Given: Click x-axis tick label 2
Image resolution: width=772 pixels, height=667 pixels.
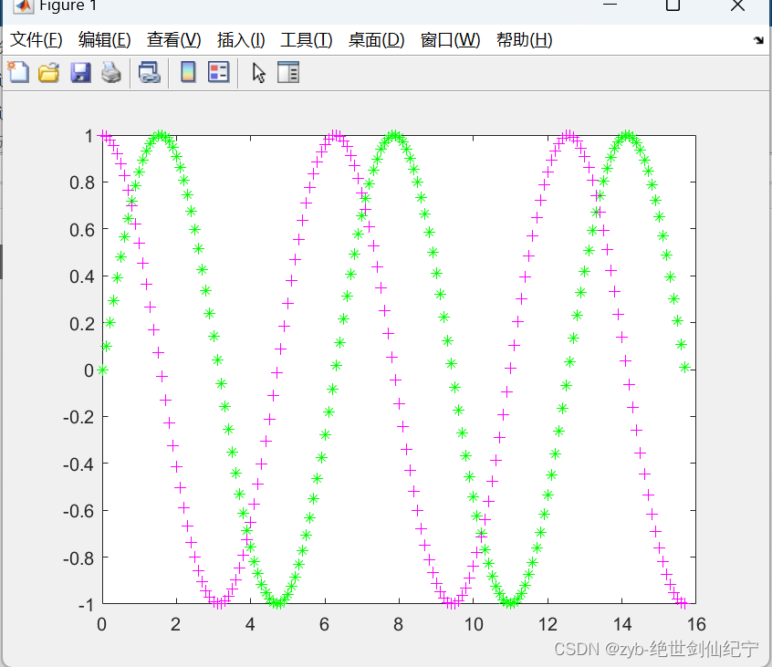Looking at the screenshot, I should coord(176,624).
